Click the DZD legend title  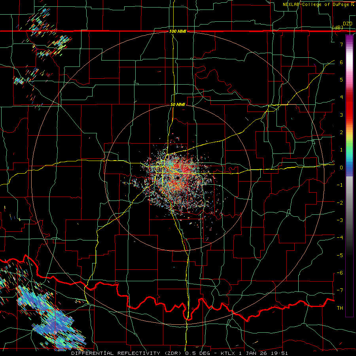point(348,24)
